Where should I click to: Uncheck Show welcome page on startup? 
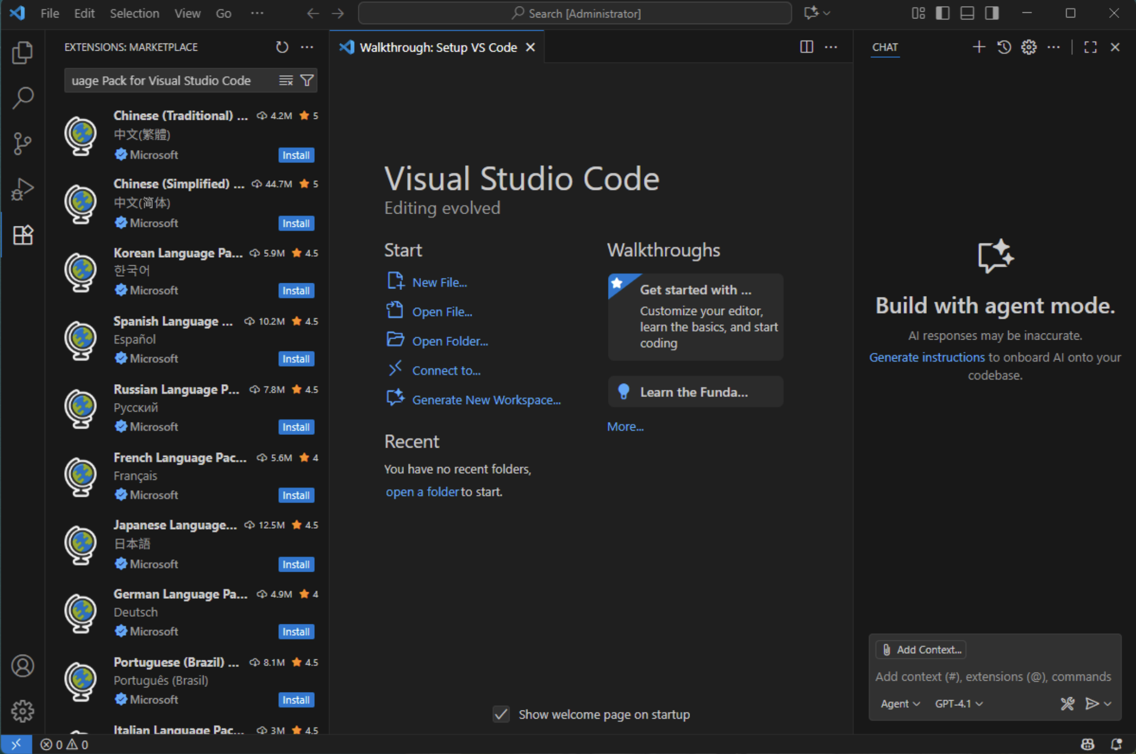(x=501, y=714)
